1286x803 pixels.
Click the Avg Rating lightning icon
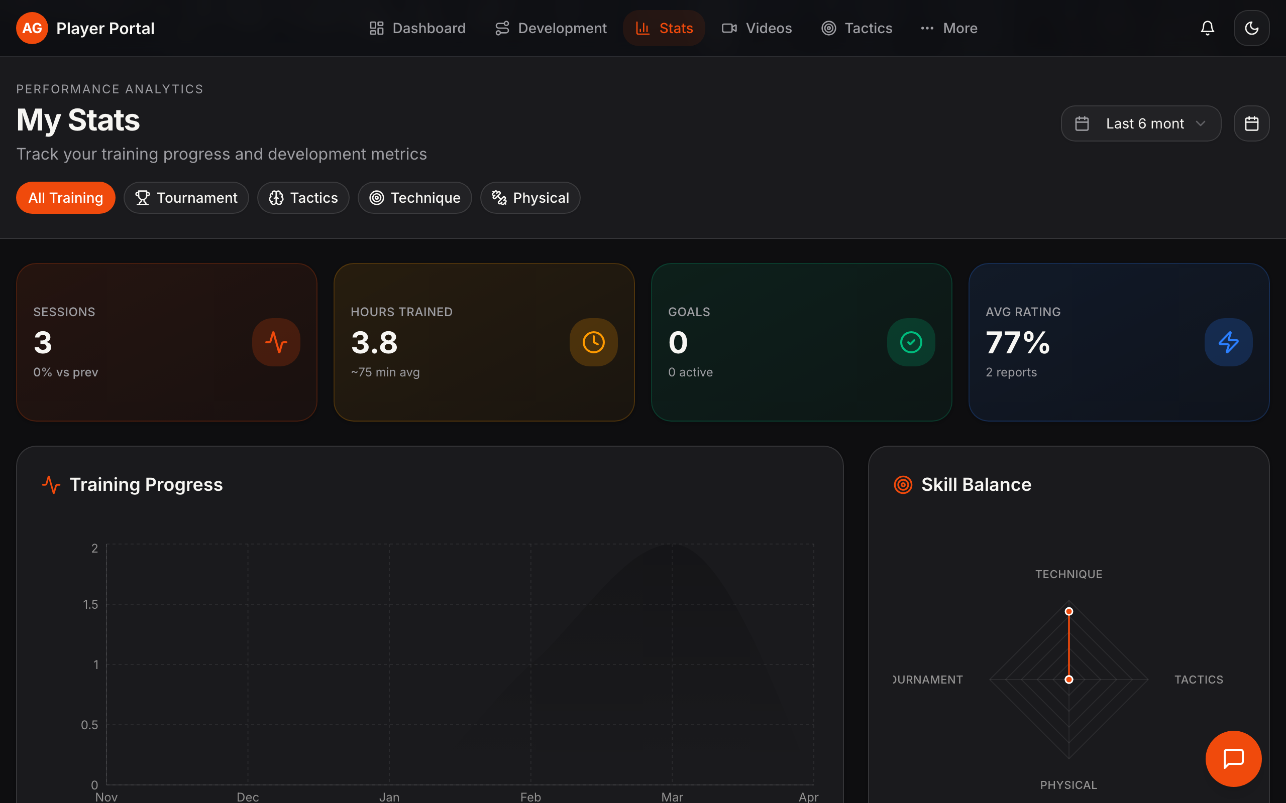pyautogui.click(x=1228, y=342)
